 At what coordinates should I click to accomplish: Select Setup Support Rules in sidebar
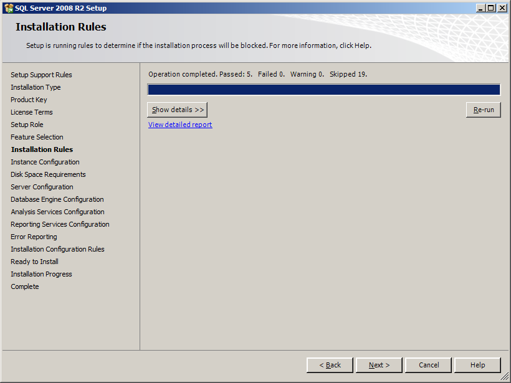[41, 75]
